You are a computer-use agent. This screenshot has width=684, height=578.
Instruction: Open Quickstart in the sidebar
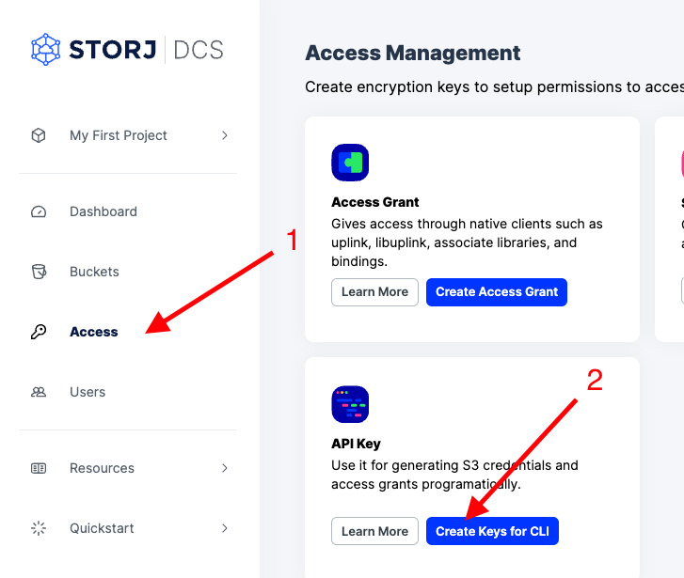102,528
